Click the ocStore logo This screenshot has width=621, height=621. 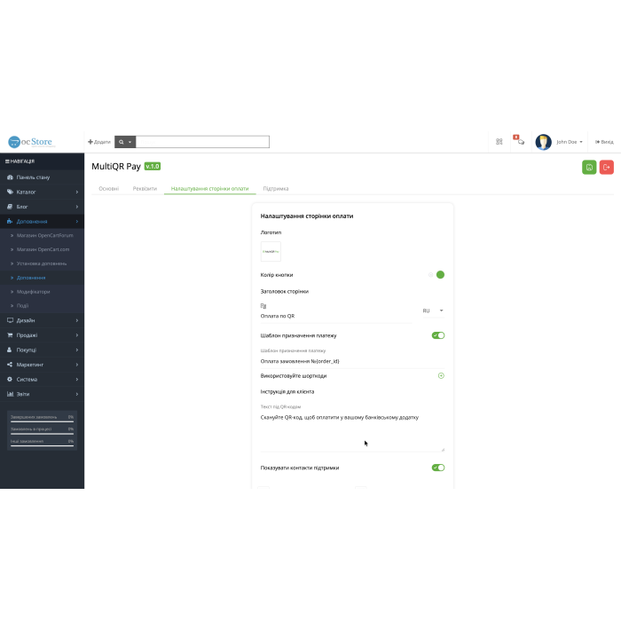pos(30,141)
